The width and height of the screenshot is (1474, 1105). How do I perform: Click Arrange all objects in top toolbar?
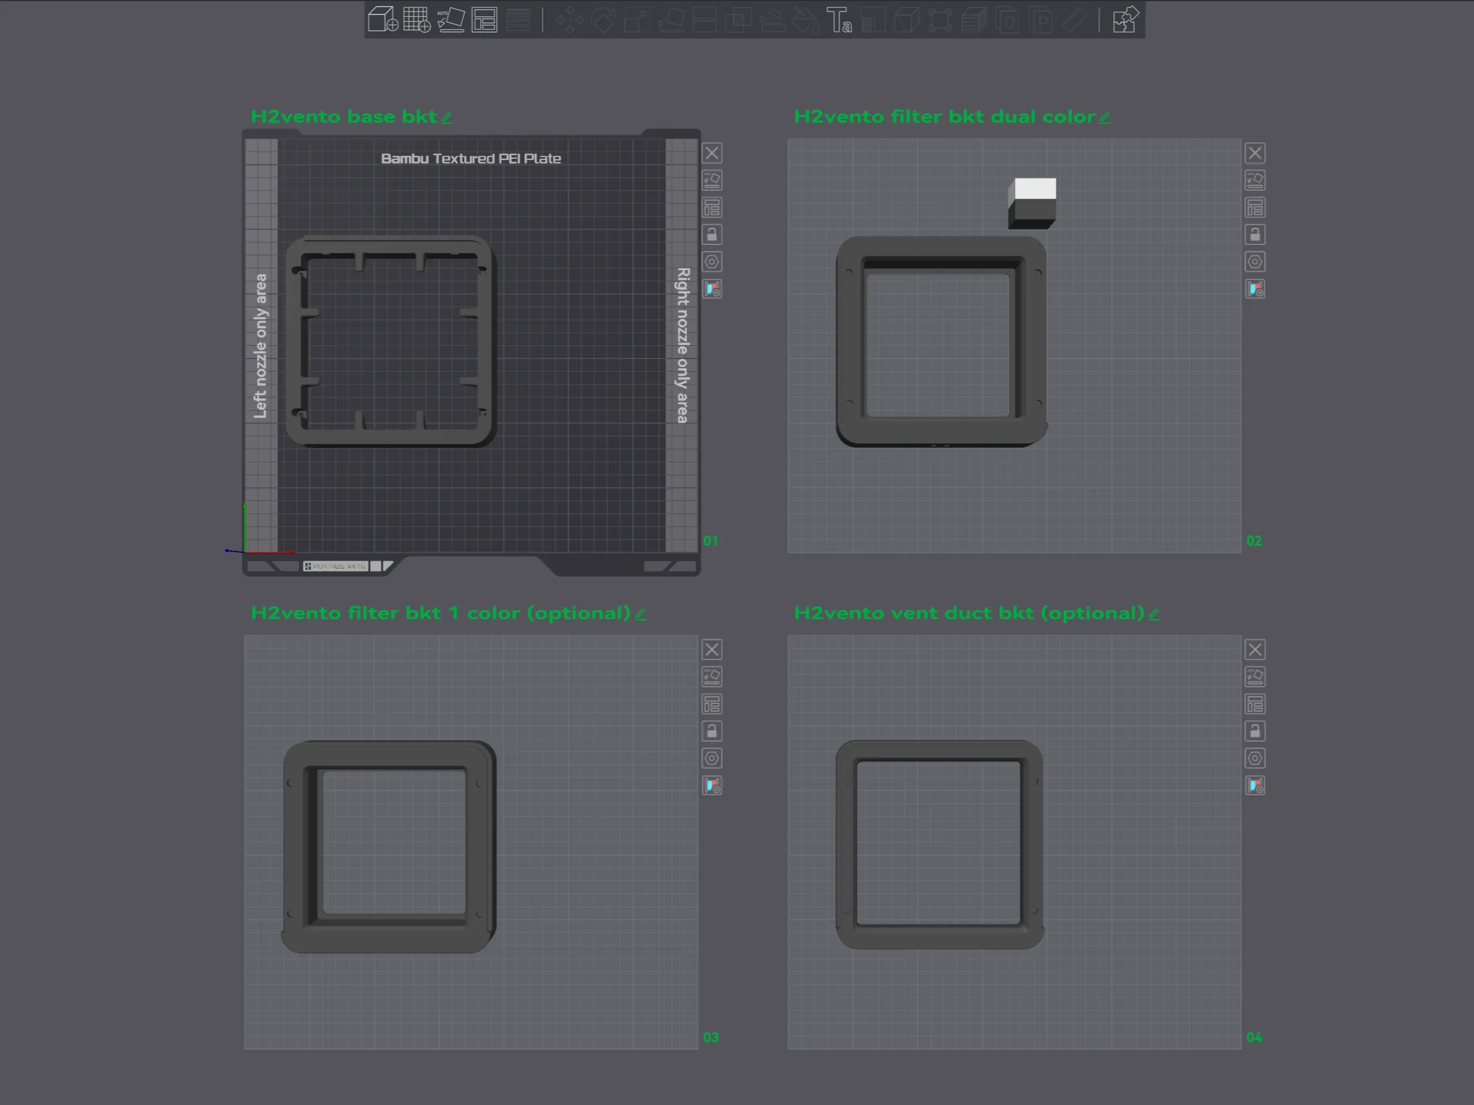pyautogui.click(x=484, y=19)
